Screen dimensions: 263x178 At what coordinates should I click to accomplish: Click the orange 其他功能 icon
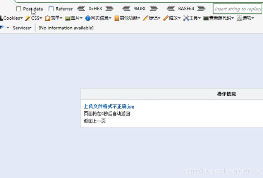point(117,18)
